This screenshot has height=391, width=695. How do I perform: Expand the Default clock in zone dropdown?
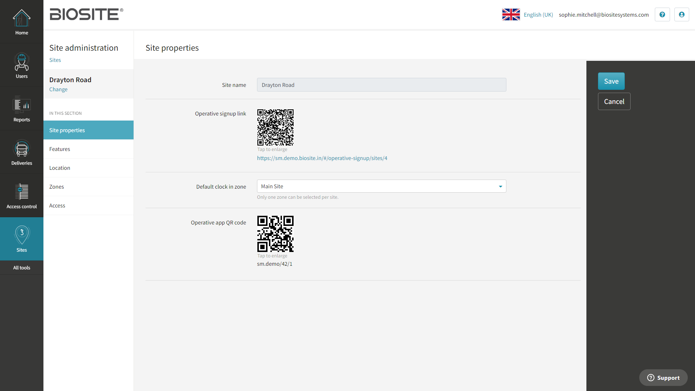(x=382, y=186)
